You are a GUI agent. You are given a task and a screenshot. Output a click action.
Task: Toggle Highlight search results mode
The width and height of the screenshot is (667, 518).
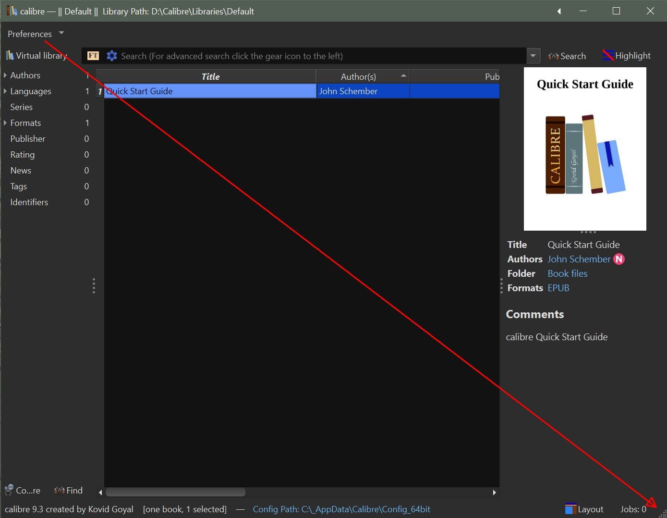pos(627,56)
